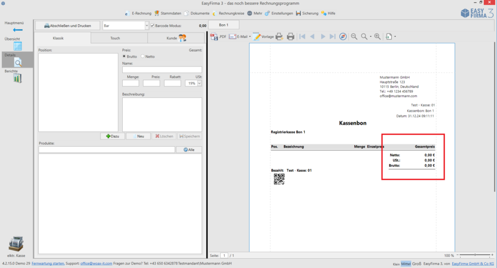Click Abschließen und Drucken
497x268 pixels.
(67, 26)
